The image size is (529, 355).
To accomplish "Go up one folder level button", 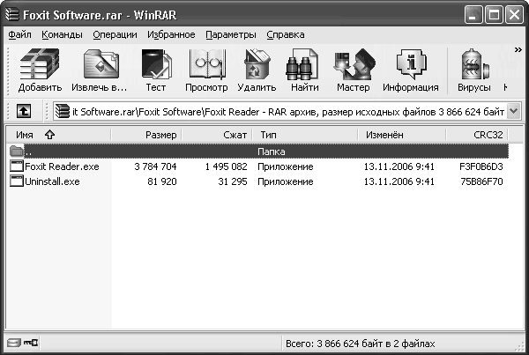I will [x=23, y=111].
